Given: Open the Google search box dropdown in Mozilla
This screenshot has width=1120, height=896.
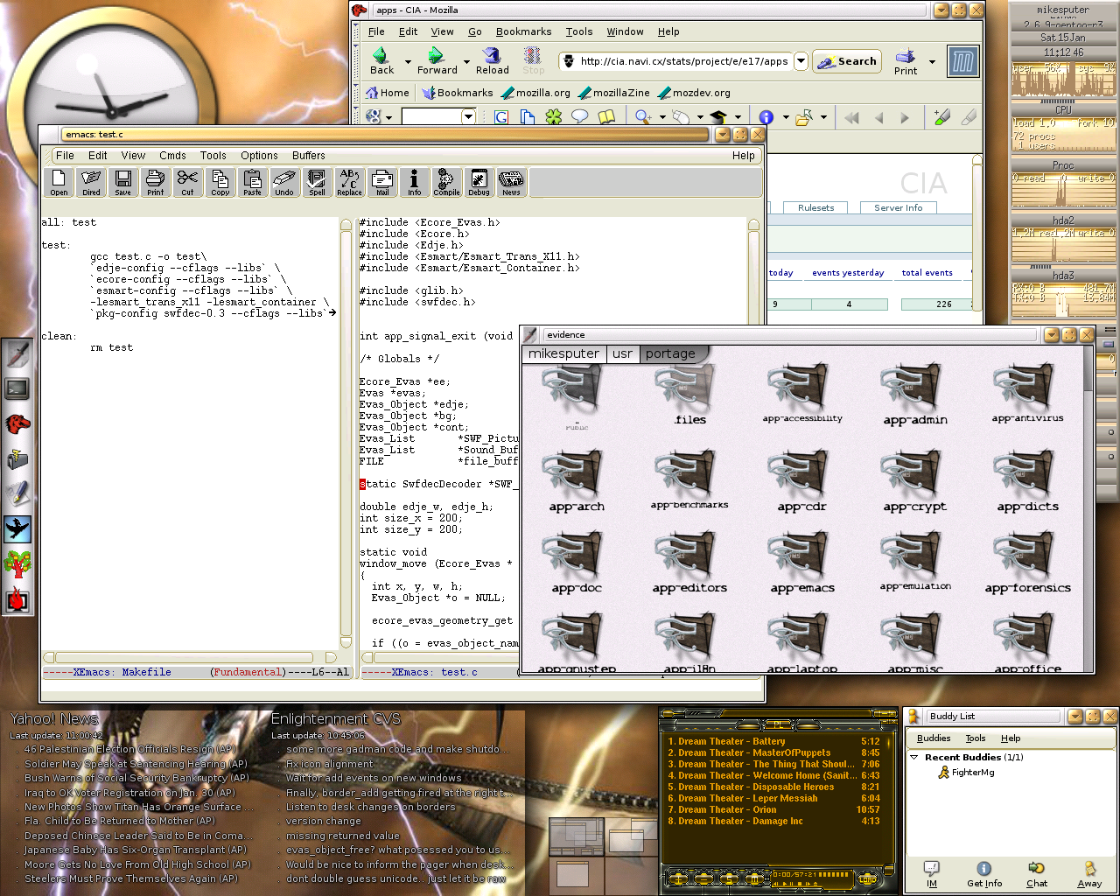Looking at the screenshot, I should [x=468, y=116].
